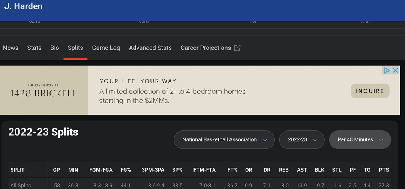Go to the Bio tab
This screenshot has height=189, width=405.
55,48
